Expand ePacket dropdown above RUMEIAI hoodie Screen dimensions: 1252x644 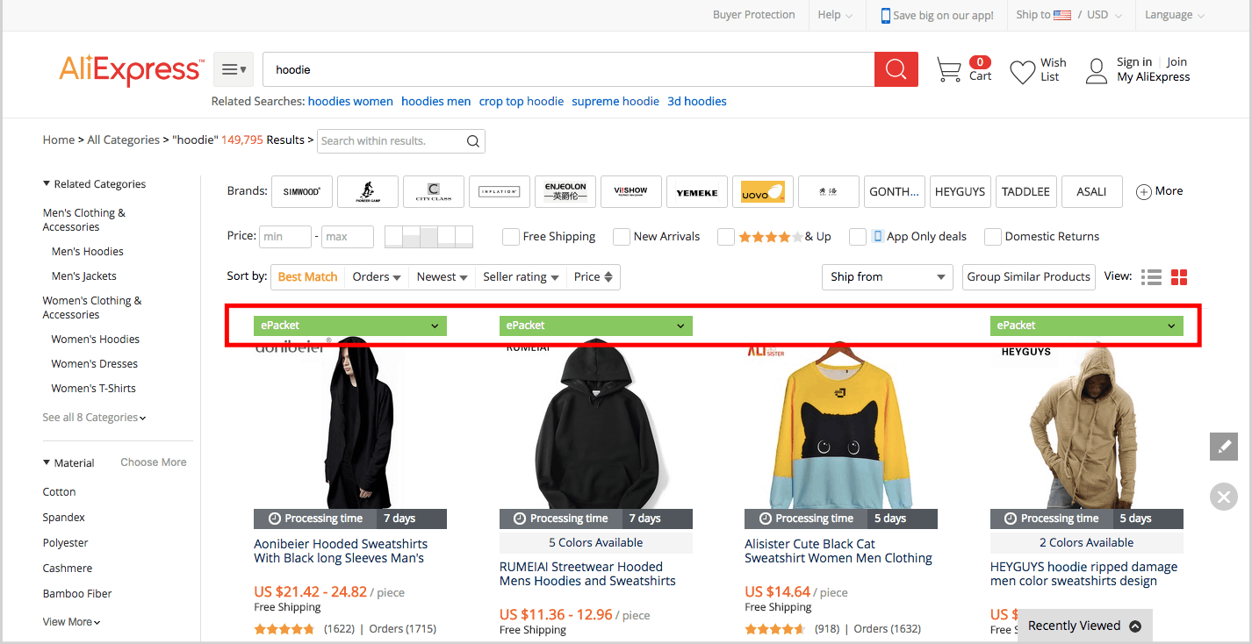596,326
